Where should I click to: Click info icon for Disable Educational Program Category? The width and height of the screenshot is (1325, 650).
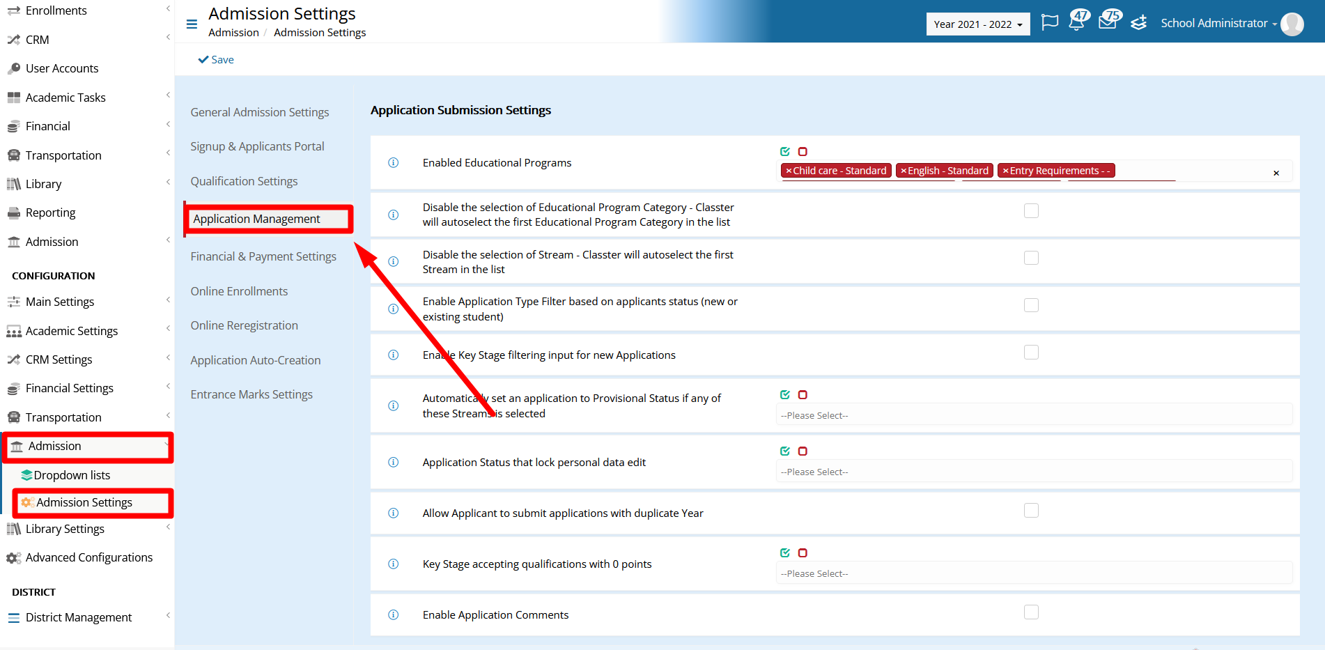coord(393,215)
